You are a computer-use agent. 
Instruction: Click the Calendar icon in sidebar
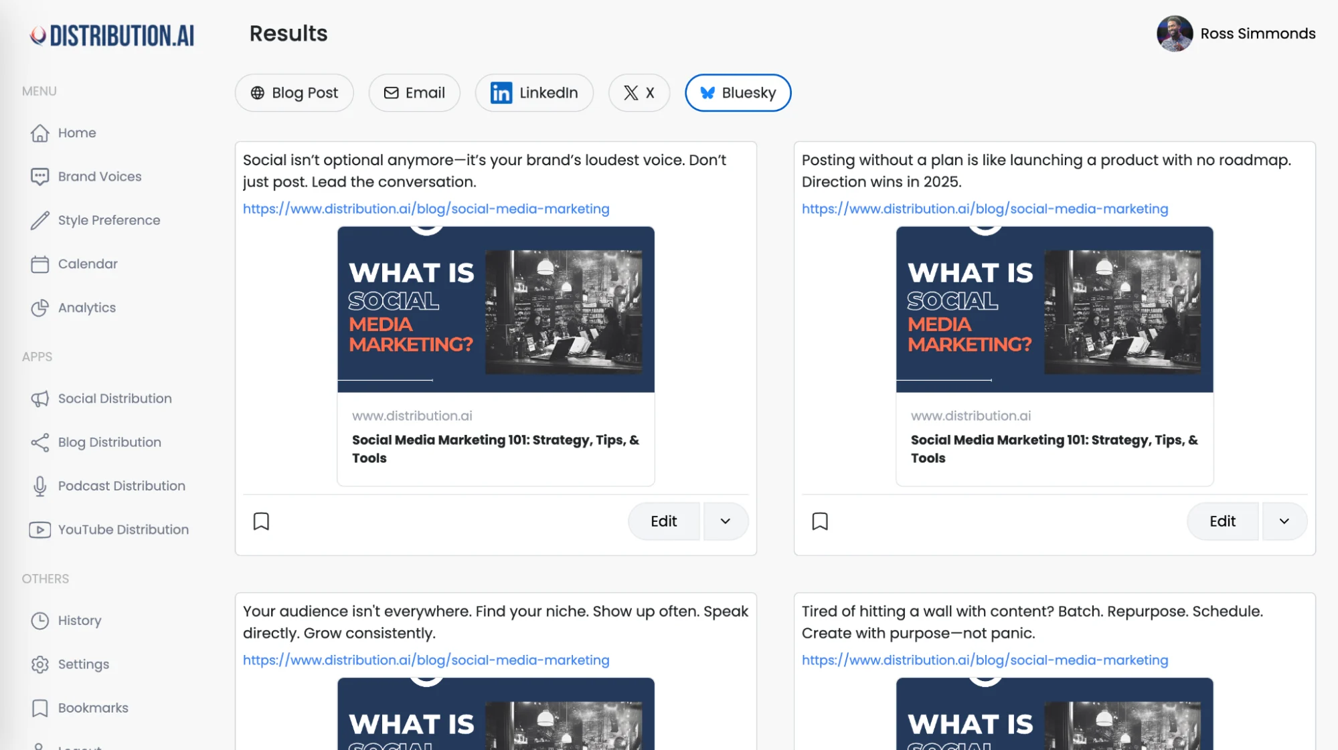click(40, 264)
